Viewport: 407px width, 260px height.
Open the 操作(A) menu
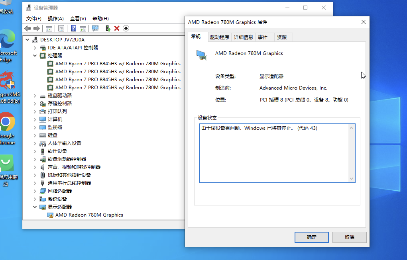tap(56, 19)
